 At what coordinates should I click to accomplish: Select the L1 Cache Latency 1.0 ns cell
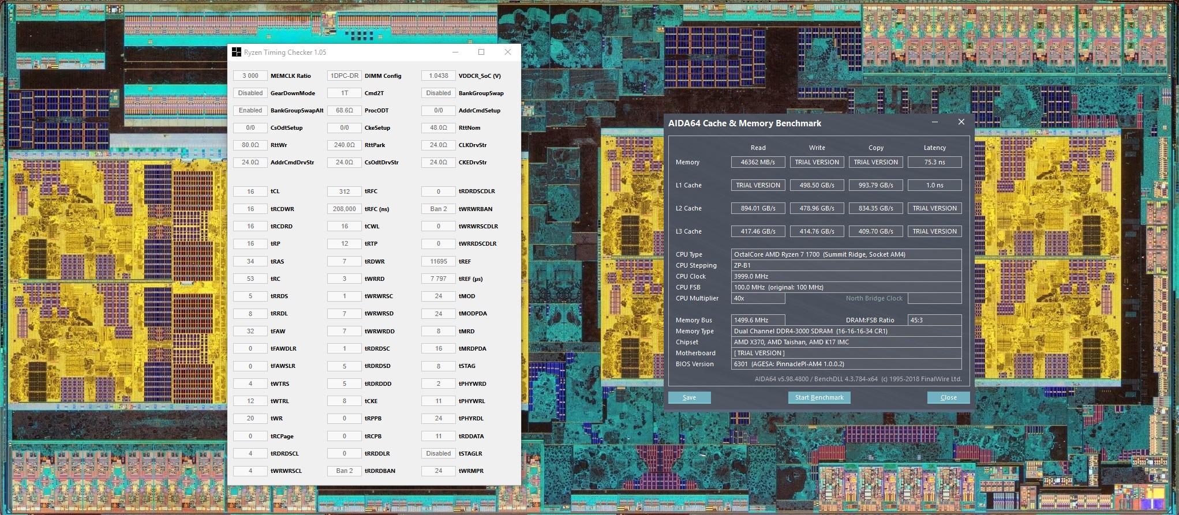934,185
